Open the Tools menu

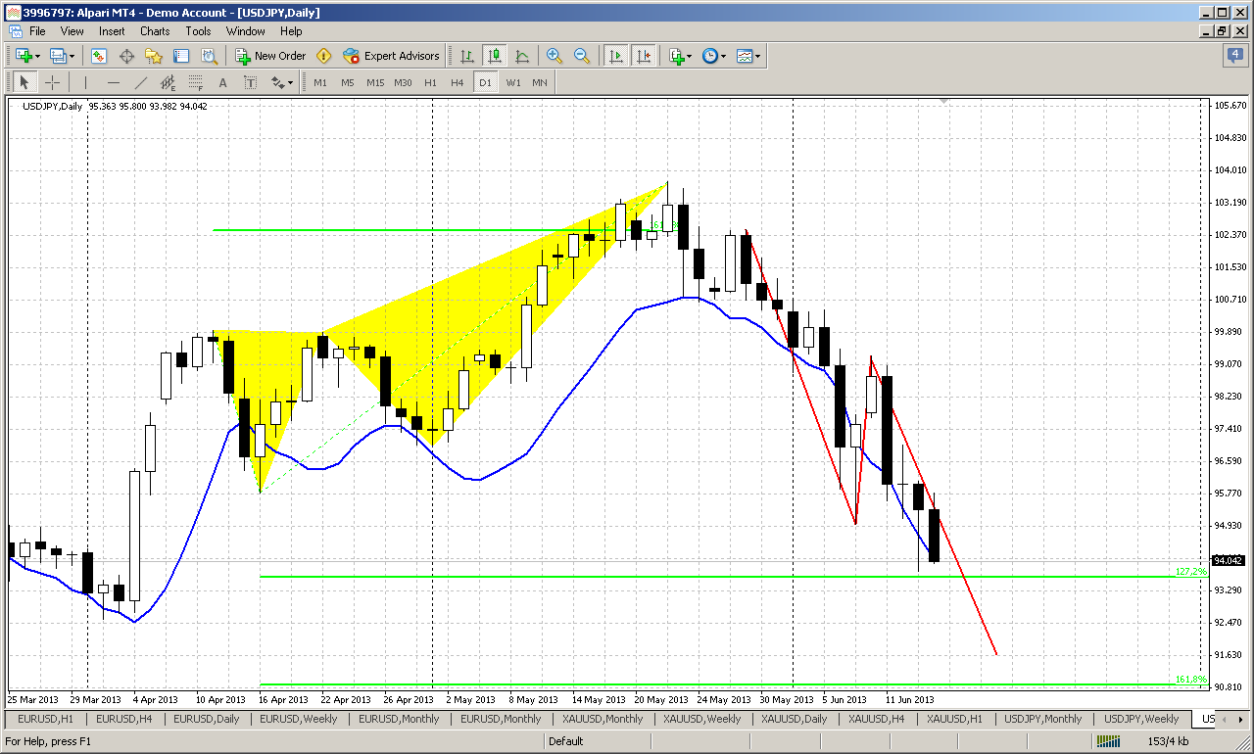[198, 31]
